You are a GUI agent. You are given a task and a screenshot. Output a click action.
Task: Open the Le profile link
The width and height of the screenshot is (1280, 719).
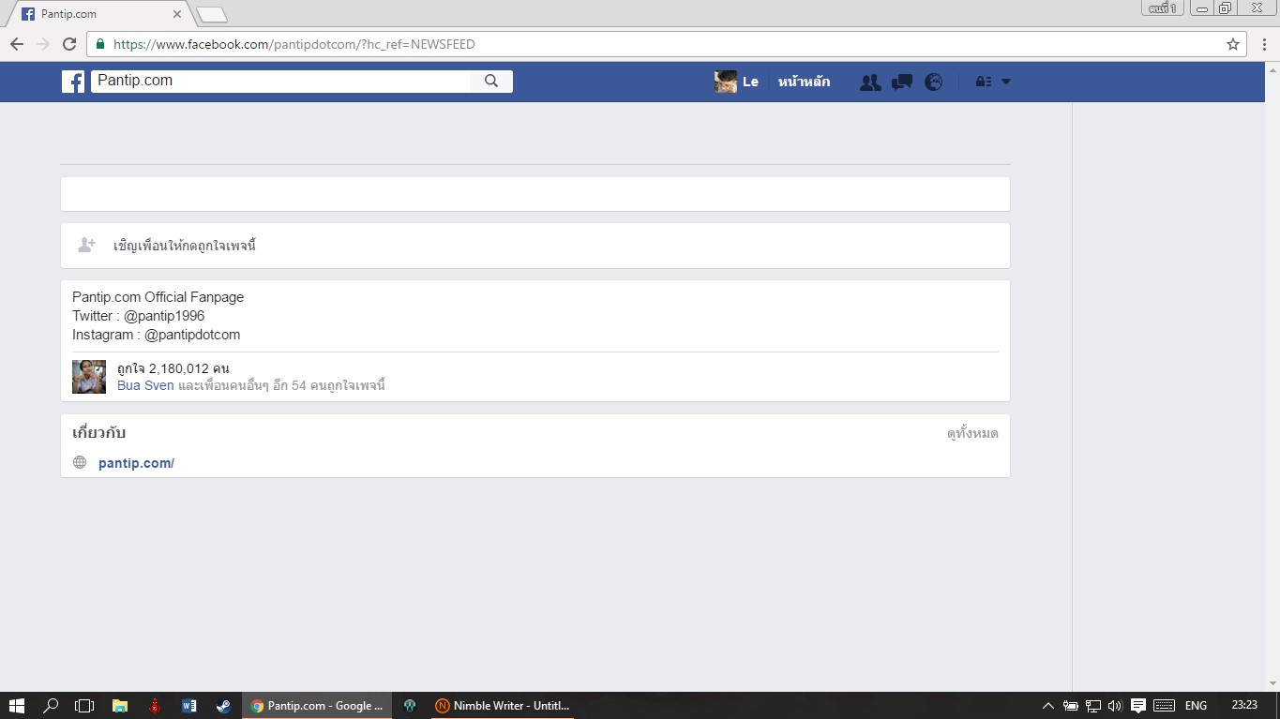pyautogui.click(x=750, y=82)
